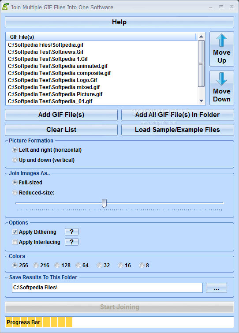Click the file list scroll down arrow
The width and height of the screenshot is (239, 333).
tap(201, 101)
